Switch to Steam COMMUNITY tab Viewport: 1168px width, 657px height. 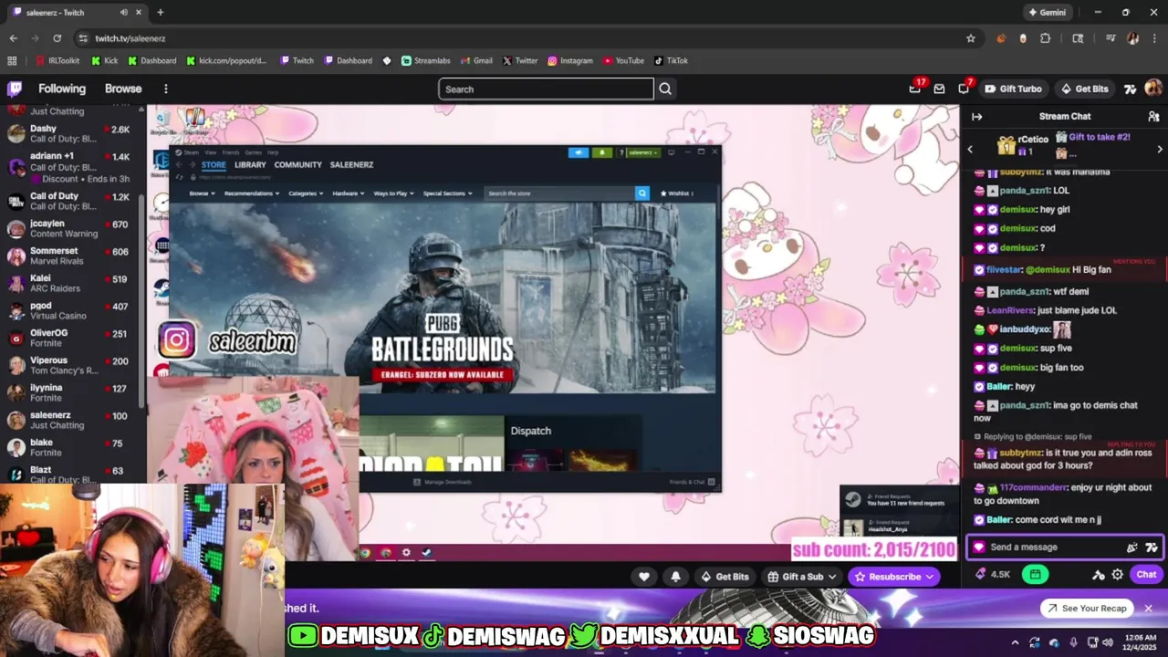(298, 165)
